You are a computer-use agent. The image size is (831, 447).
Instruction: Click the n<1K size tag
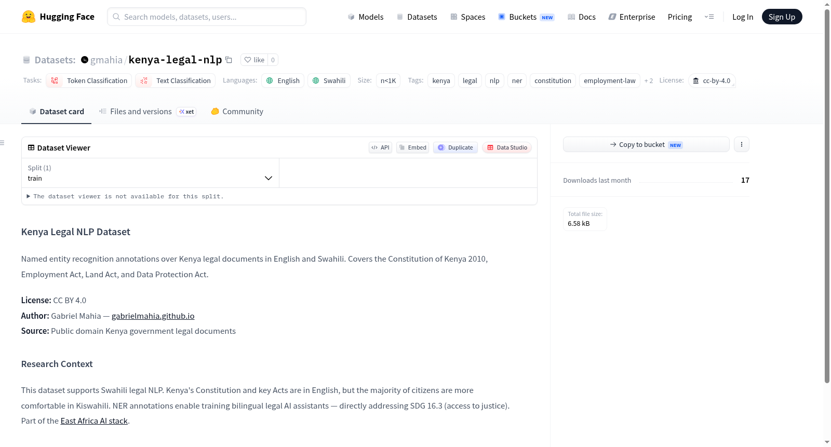coord(388,80)
